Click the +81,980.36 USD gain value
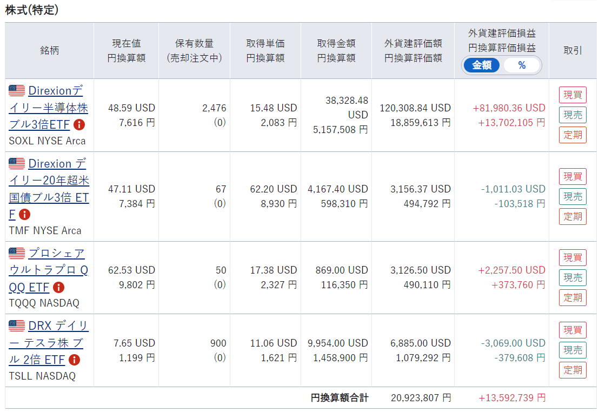The image size is (599, 412). pyautogui.click(x=509, y=108)
